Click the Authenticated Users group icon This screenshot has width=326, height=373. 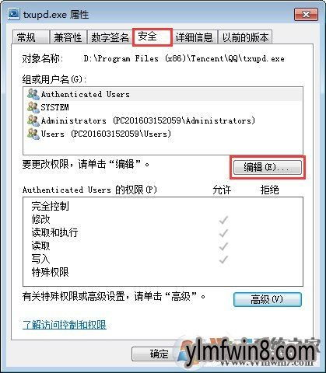[x=33, y=94]
